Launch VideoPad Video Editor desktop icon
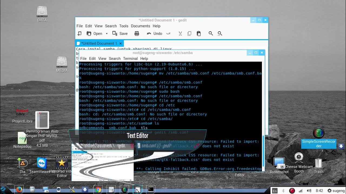Screen dimensions: 346x194 pos(62,167)
